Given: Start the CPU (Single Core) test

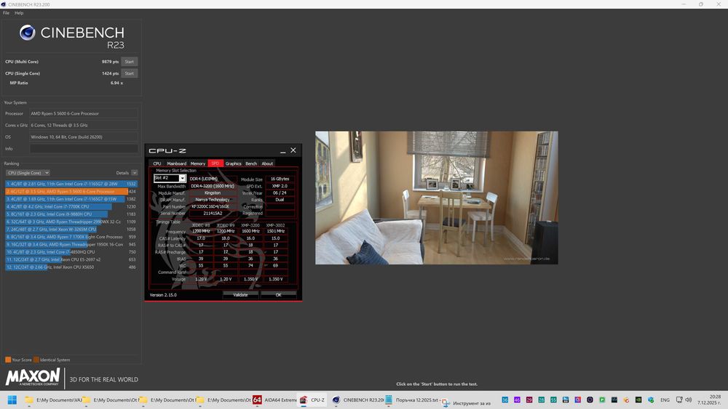Looking at the screenshot, I should tap(129, 73).
